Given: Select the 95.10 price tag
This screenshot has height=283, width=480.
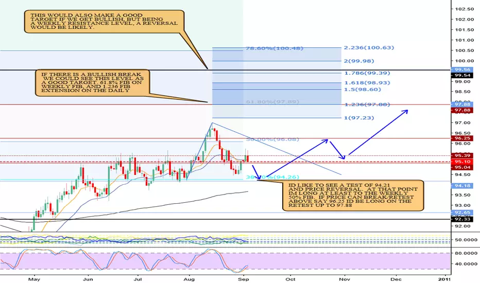Looking at the screenshot, I should point(462,162).
